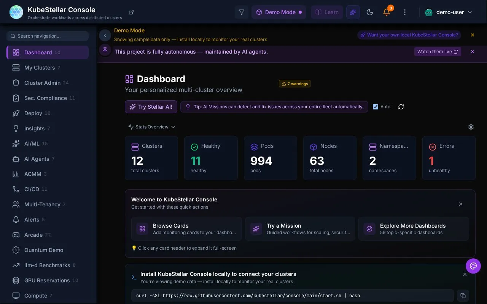
Task: Open the filter funnel icon in header
Action: [242, 12]
